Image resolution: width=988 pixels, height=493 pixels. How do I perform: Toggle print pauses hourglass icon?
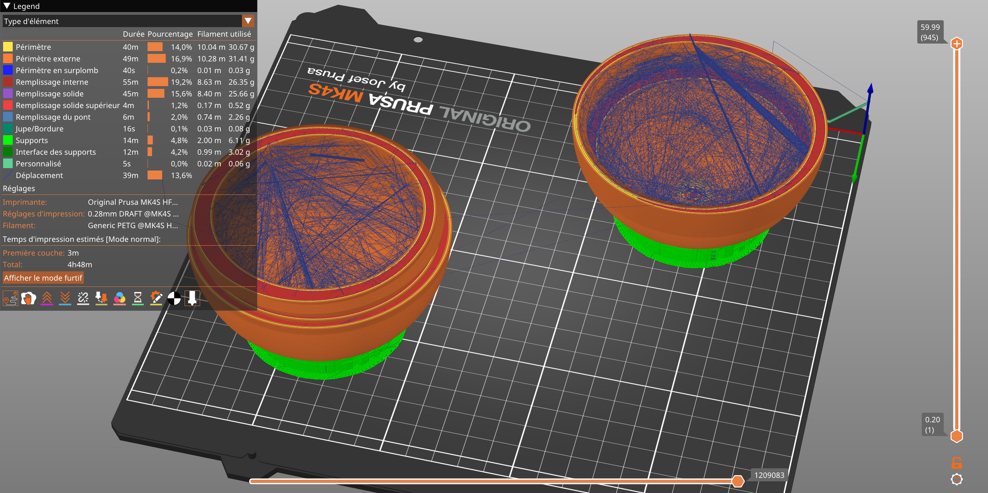point(138,298)
